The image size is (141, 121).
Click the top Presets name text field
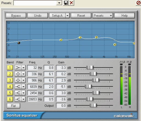click(35, 3)
